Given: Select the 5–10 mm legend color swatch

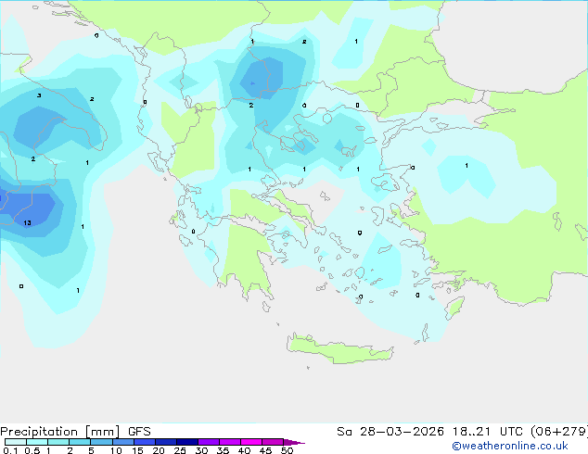Looking at the screenshot, I should tap(101, 442).
